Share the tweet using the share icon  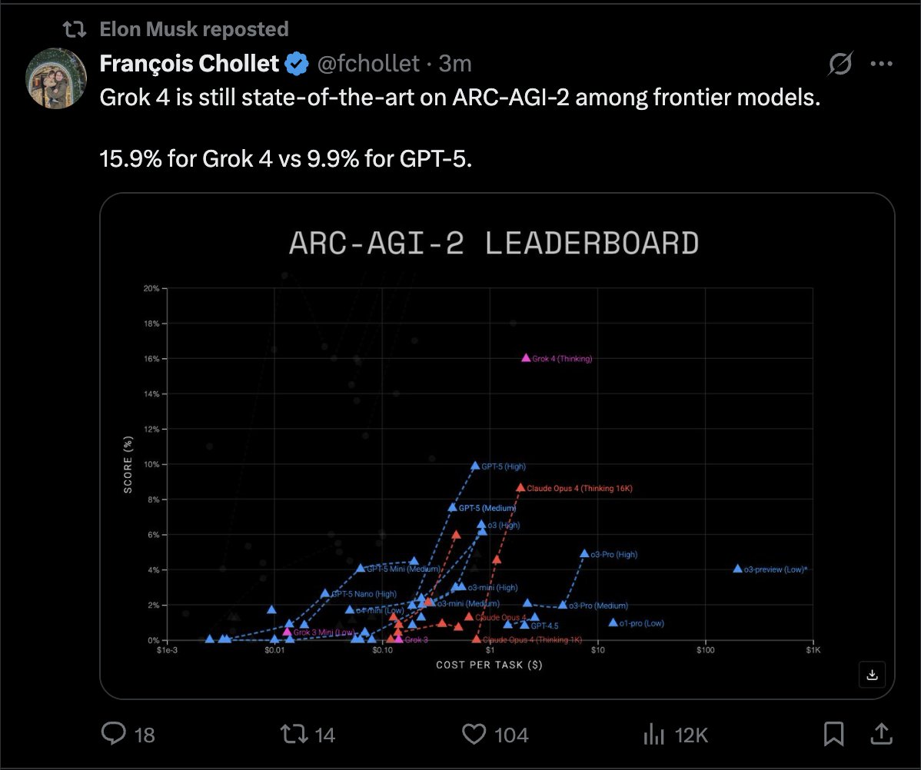(881, 735)
